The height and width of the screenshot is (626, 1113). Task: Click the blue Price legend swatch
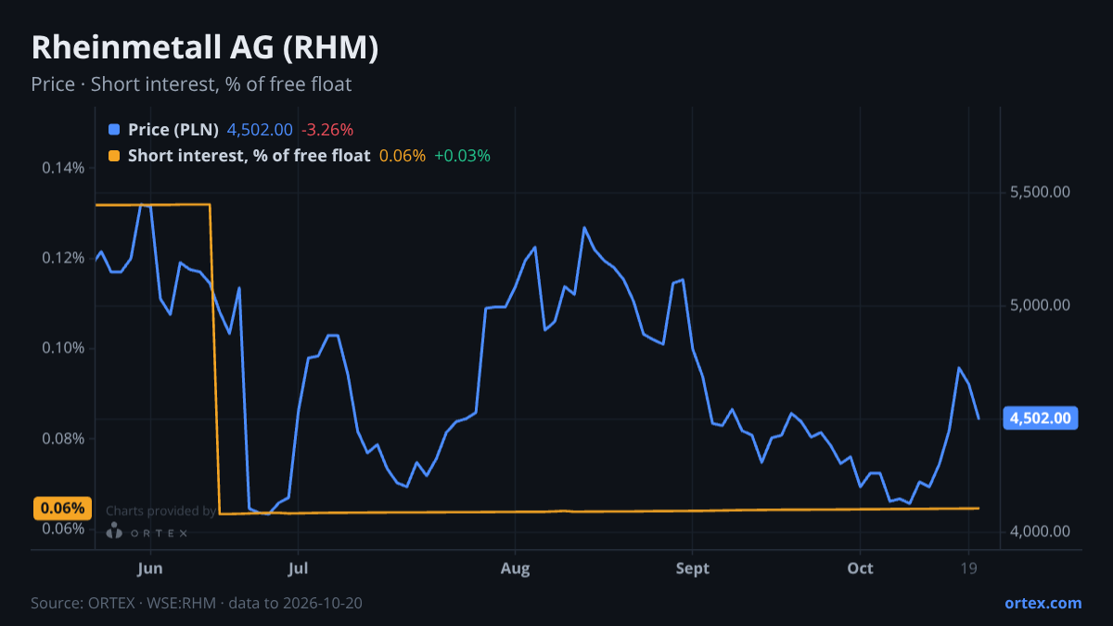coord(114,130)
